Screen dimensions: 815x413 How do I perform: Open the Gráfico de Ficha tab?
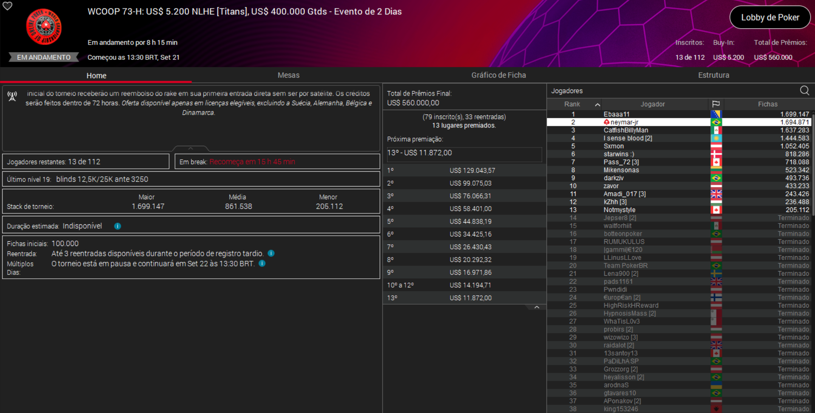click(x=498, y=75)
